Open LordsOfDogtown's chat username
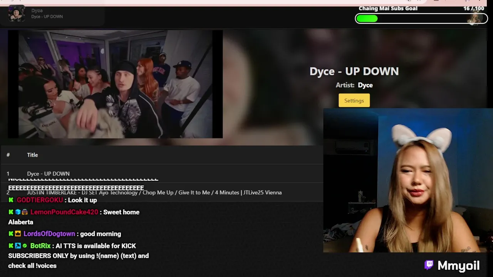This screenshot has height=277, width=493. pos(49,234)
